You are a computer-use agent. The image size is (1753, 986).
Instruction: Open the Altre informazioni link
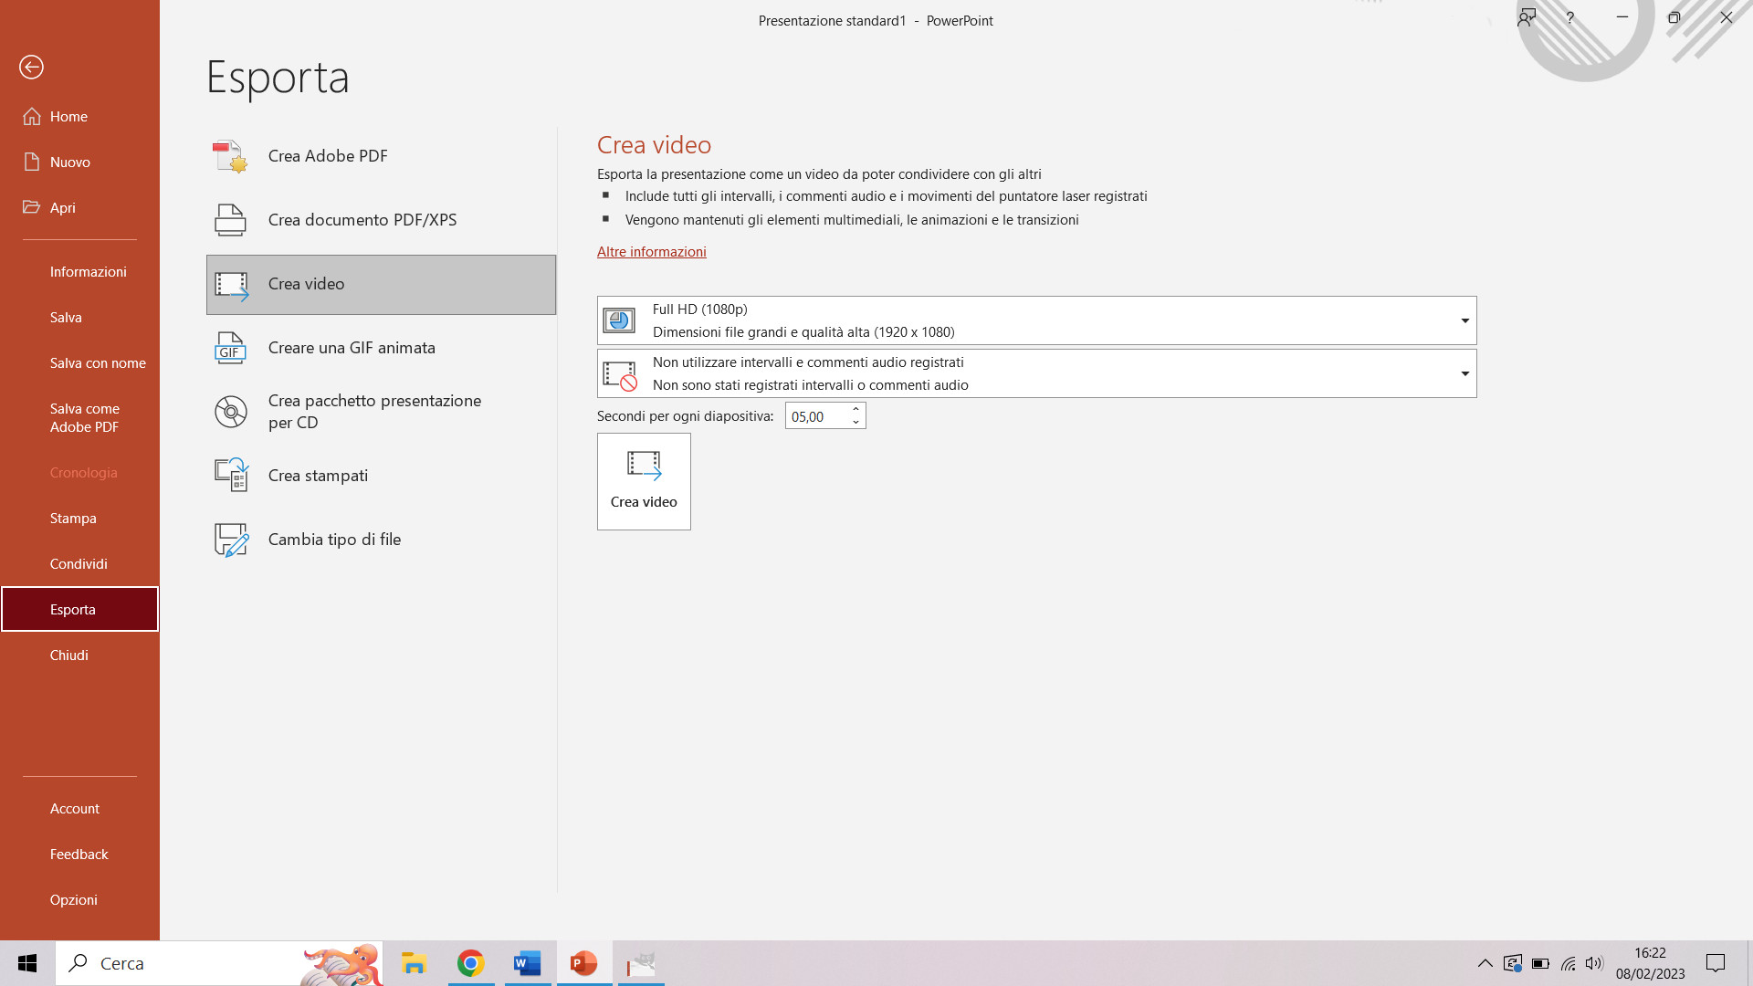click(x=651, y=251)
